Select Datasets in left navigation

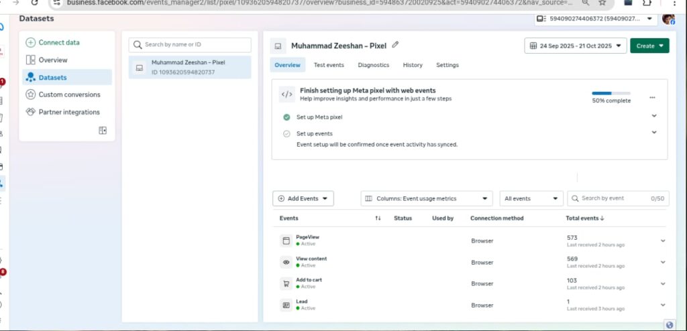pyautogui.click(x=67, y=78)
